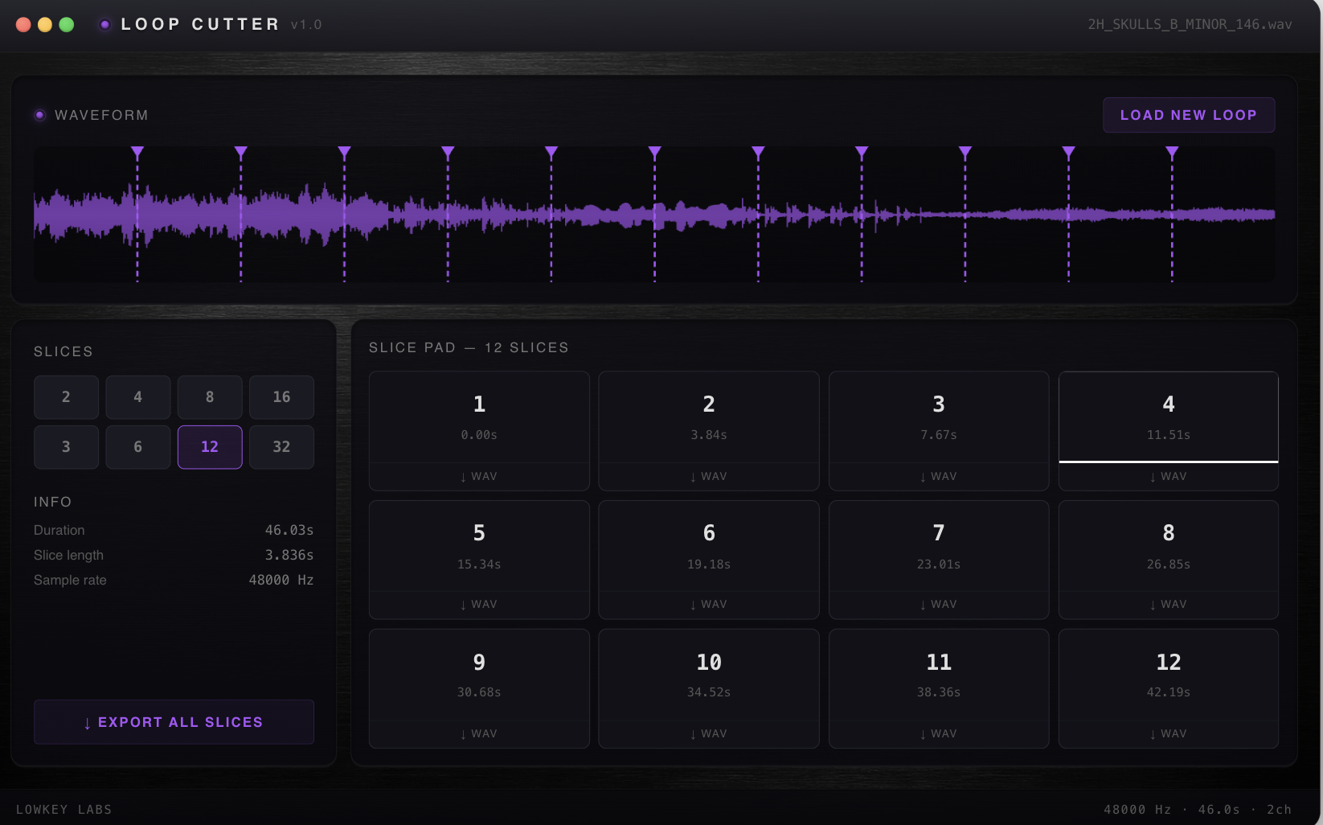This screenshot has width=1323, height=825.
Task: Download WAV for slice 12
Action: 1168,734
